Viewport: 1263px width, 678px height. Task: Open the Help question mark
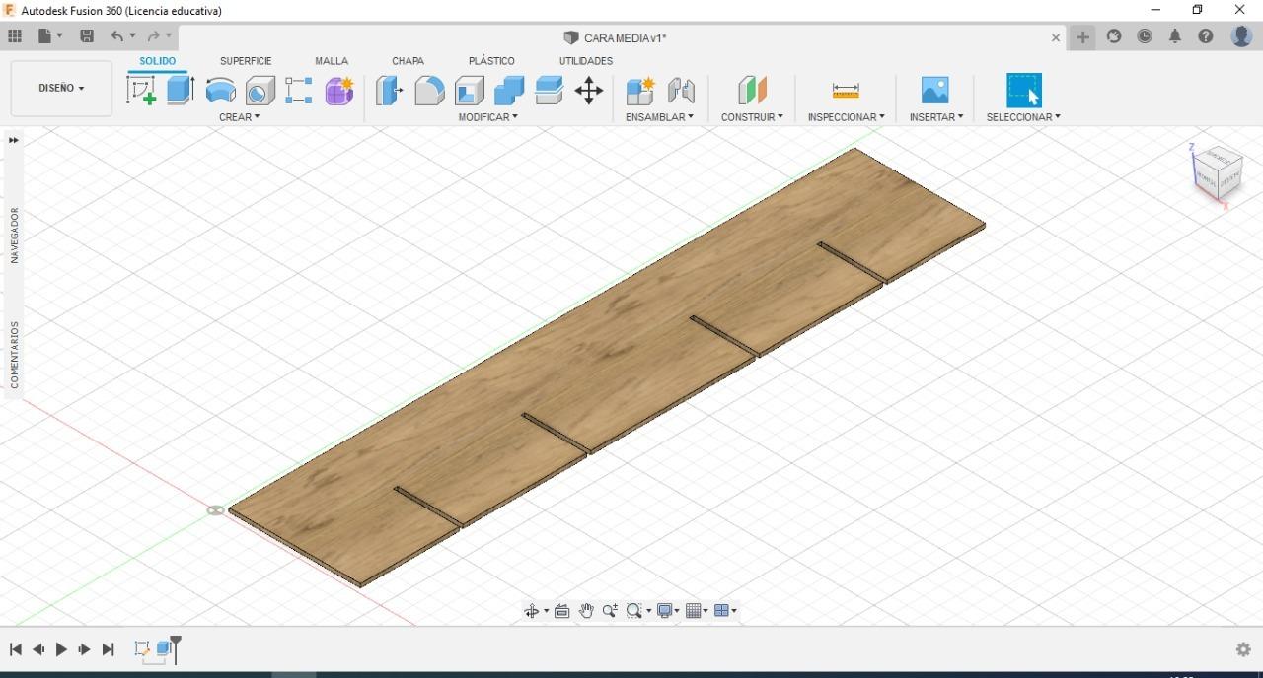1206,36
